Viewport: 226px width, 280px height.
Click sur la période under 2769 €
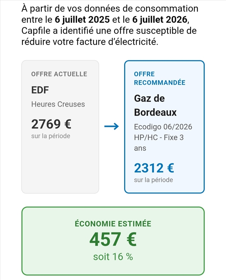(x=51, y=136)
